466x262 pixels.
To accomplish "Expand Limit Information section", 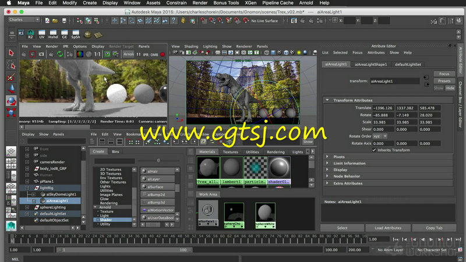I will point(327,163).
